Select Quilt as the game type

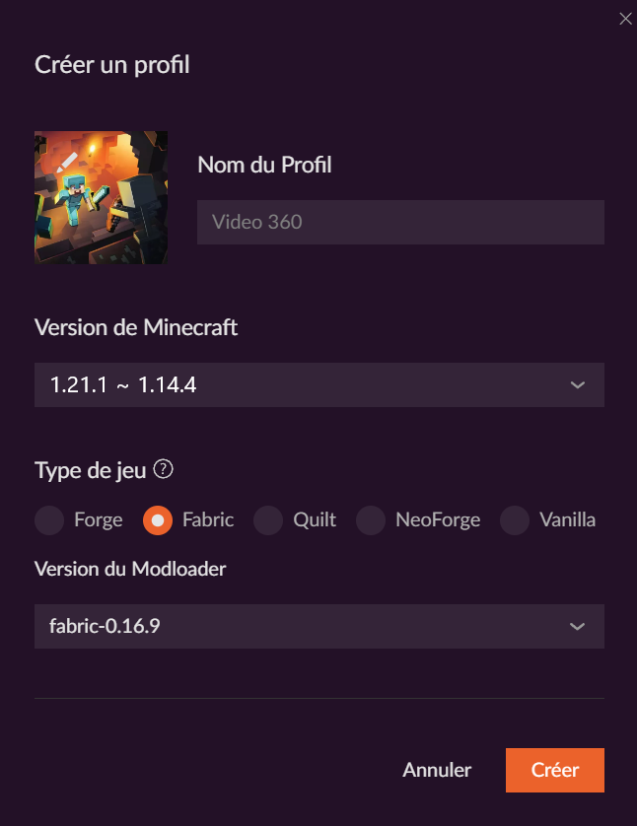click(268, 519)
